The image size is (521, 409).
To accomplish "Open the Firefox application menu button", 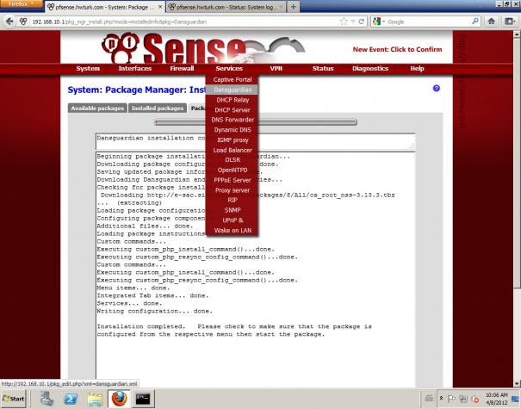I will [22, 3].
